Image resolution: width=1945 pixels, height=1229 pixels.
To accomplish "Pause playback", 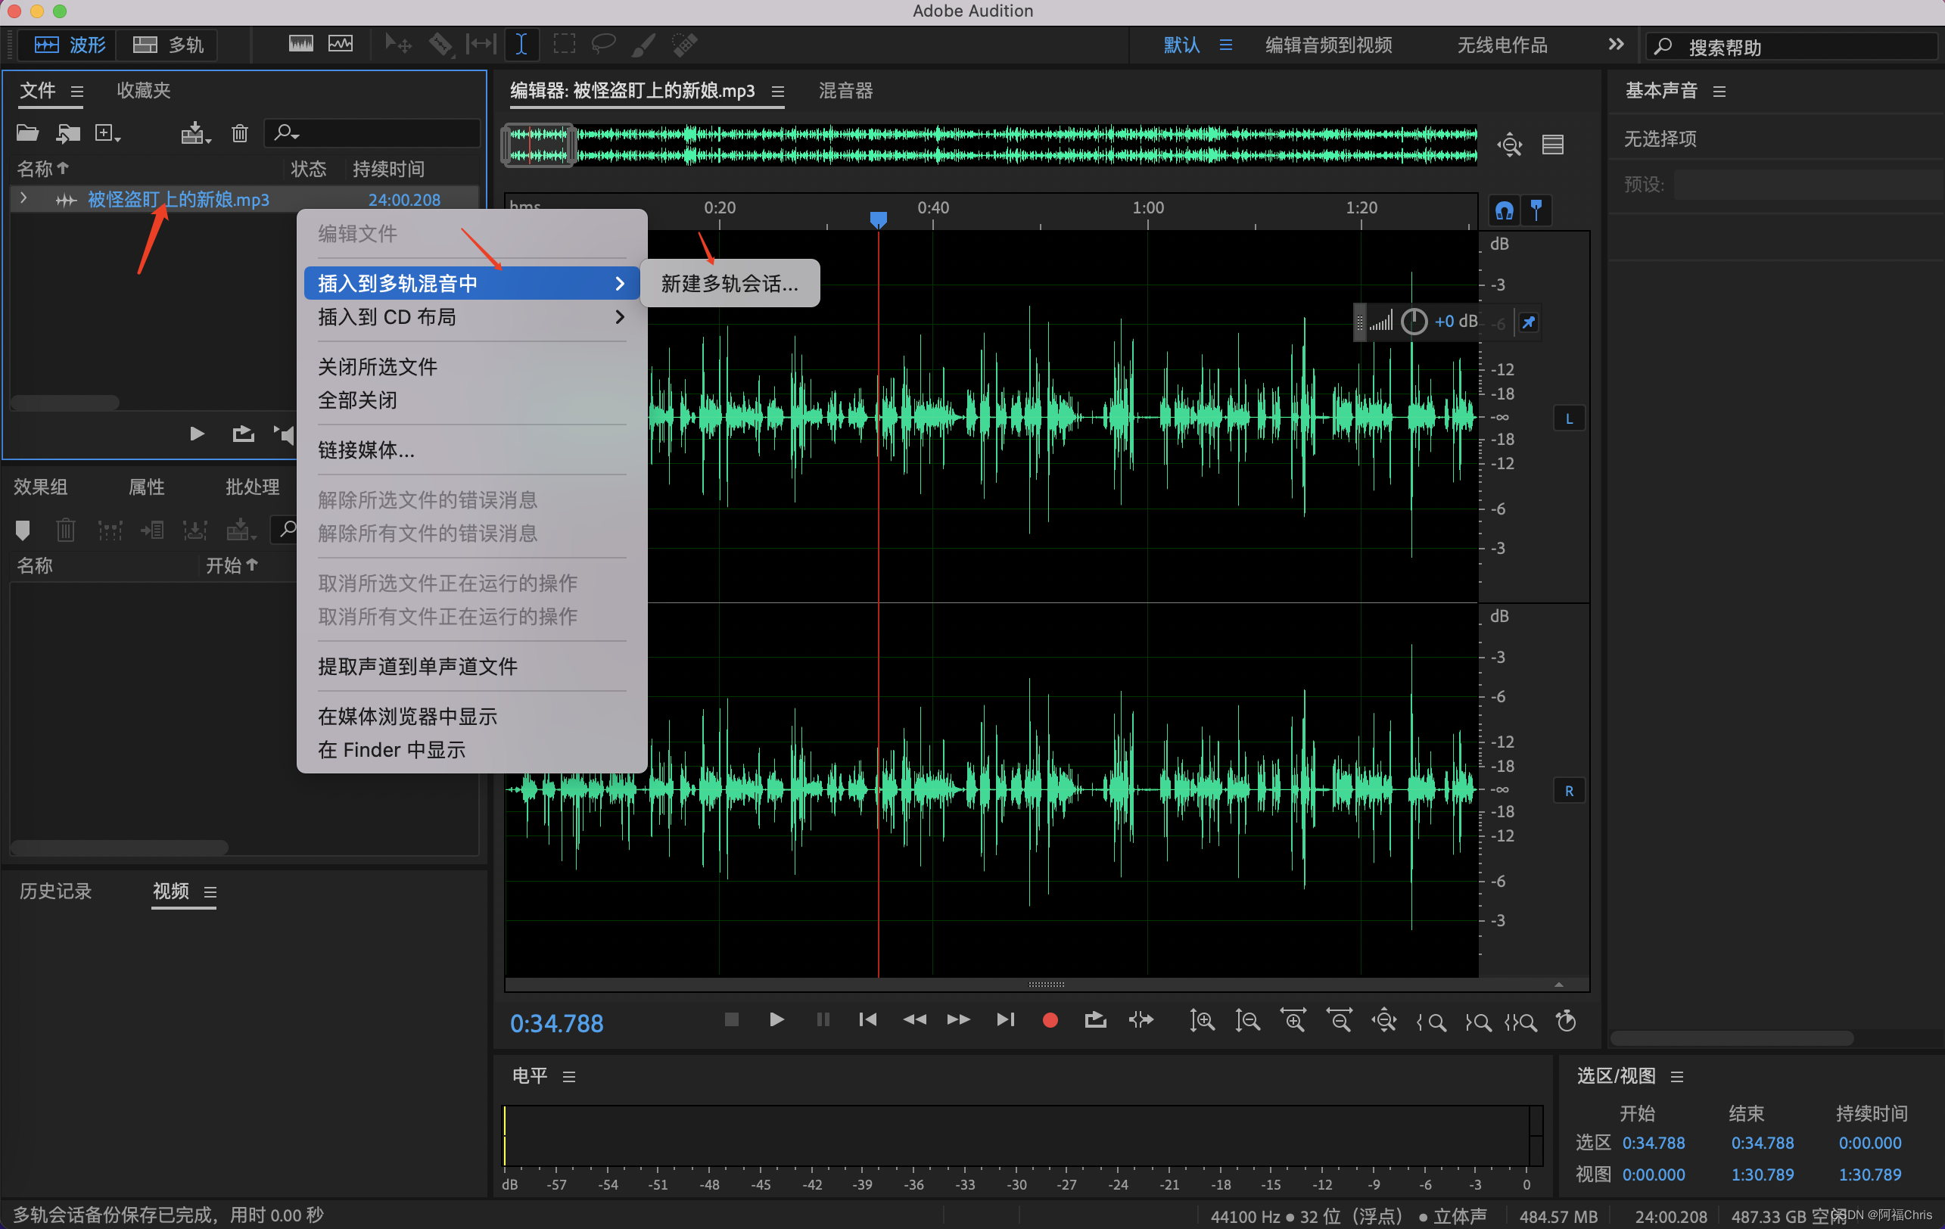I will (x=822, y=1019).
